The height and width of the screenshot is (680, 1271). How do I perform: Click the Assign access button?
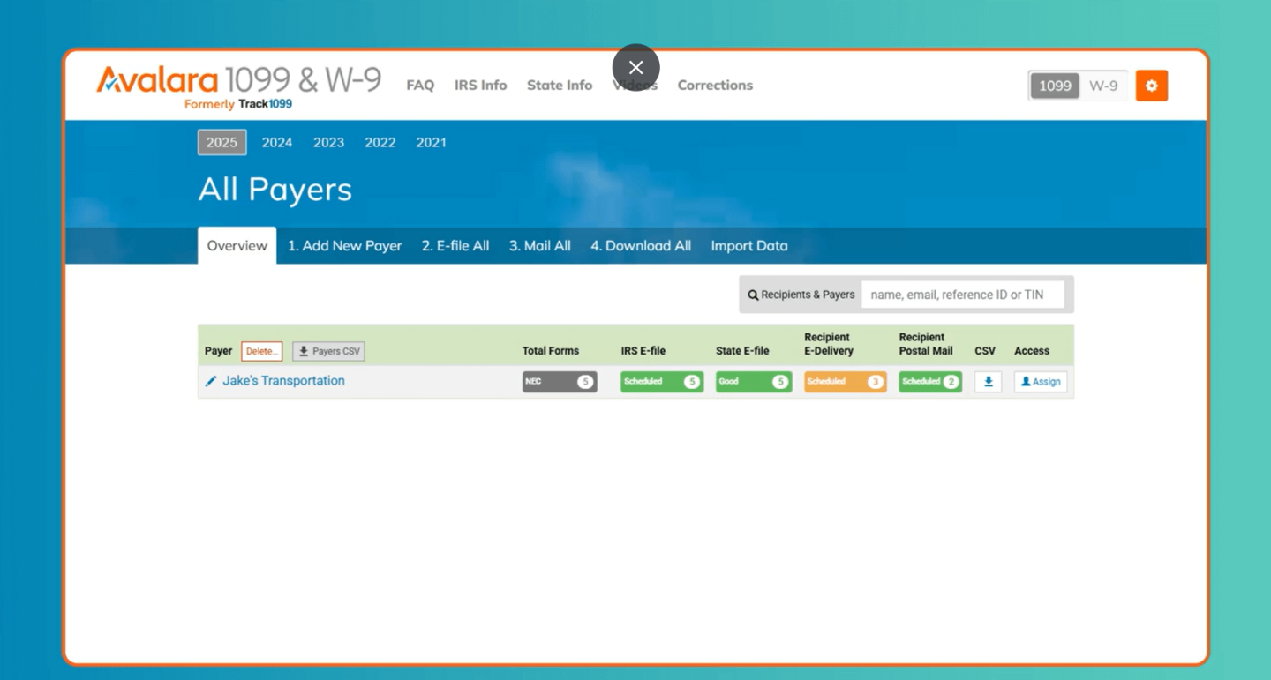1040,382
